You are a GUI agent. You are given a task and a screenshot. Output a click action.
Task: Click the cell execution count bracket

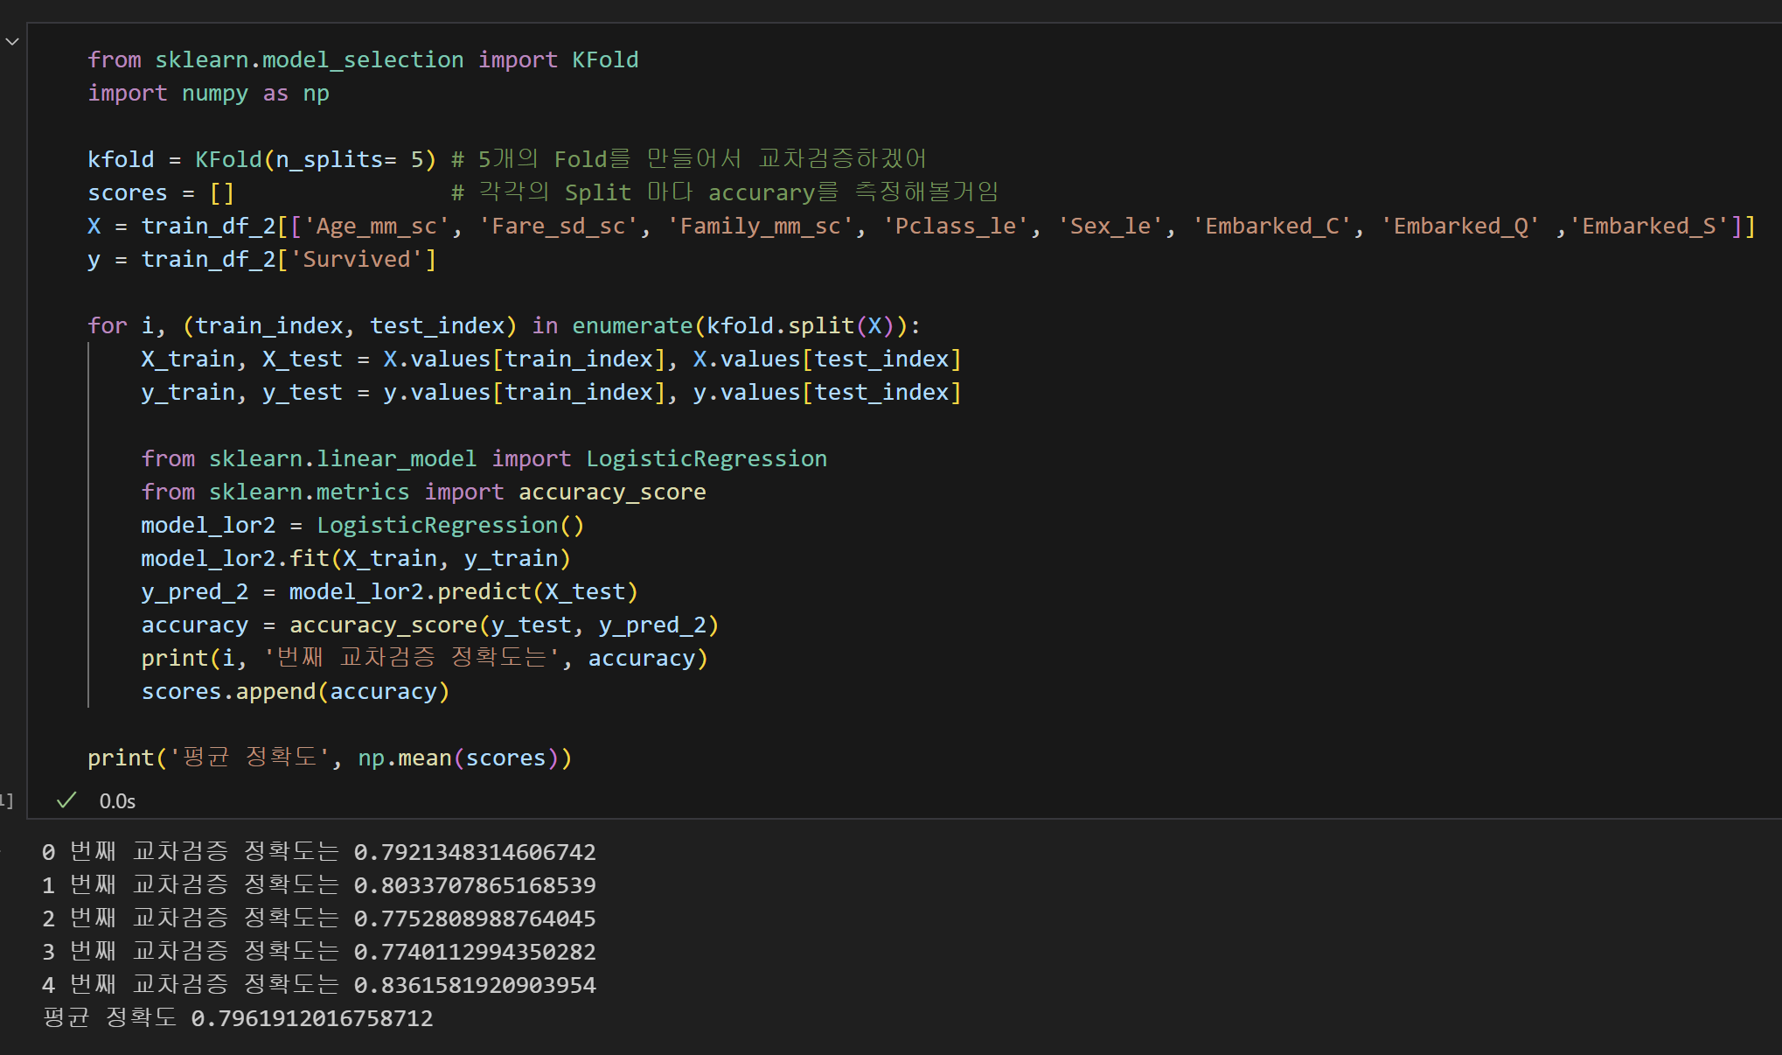[7, 800]
